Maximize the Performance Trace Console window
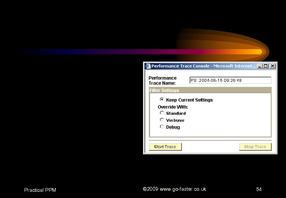286x198 pixels. pyautogui.click(x=265, y=66)
